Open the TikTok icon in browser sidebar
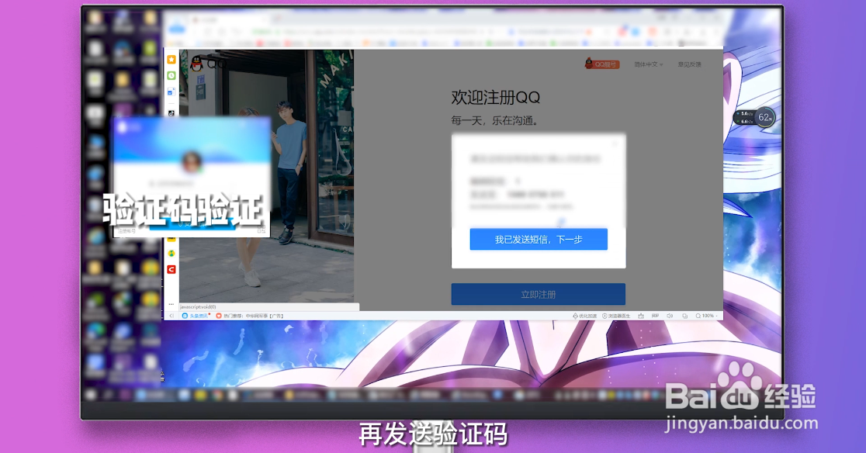This screenshot has height=453, width=866. pyautogui.click(x=171, y=113)
